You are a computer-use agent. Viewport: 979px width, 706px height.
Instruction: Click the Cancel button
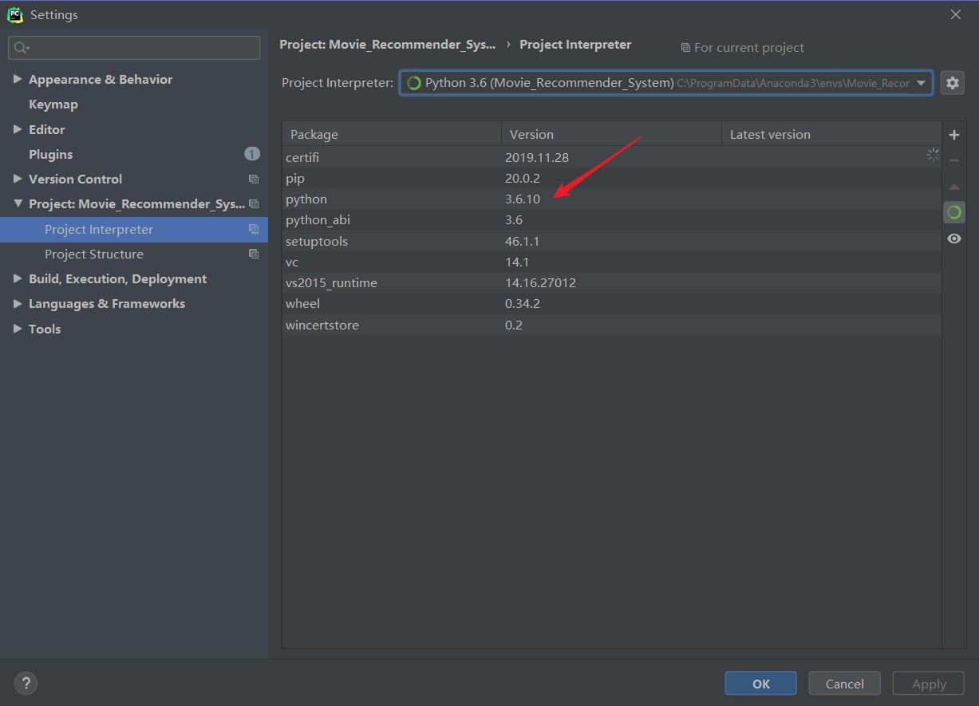coord(844,684)
